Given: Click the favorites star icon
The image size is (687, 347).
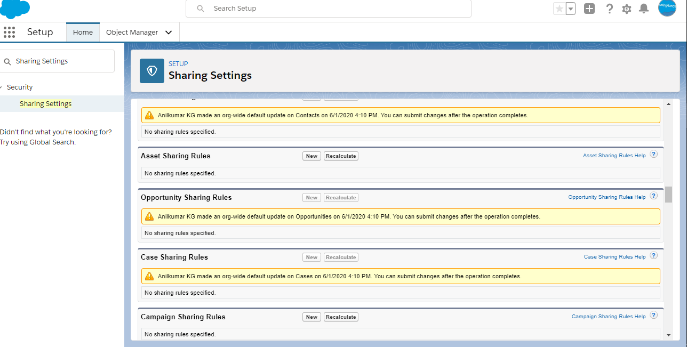Looking at the screenshot, I should 559,9.
